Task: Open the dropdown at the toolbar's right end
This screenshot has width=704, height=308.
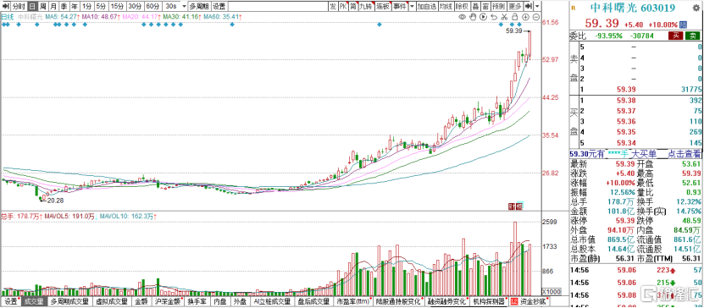Action: click(537, 6)
